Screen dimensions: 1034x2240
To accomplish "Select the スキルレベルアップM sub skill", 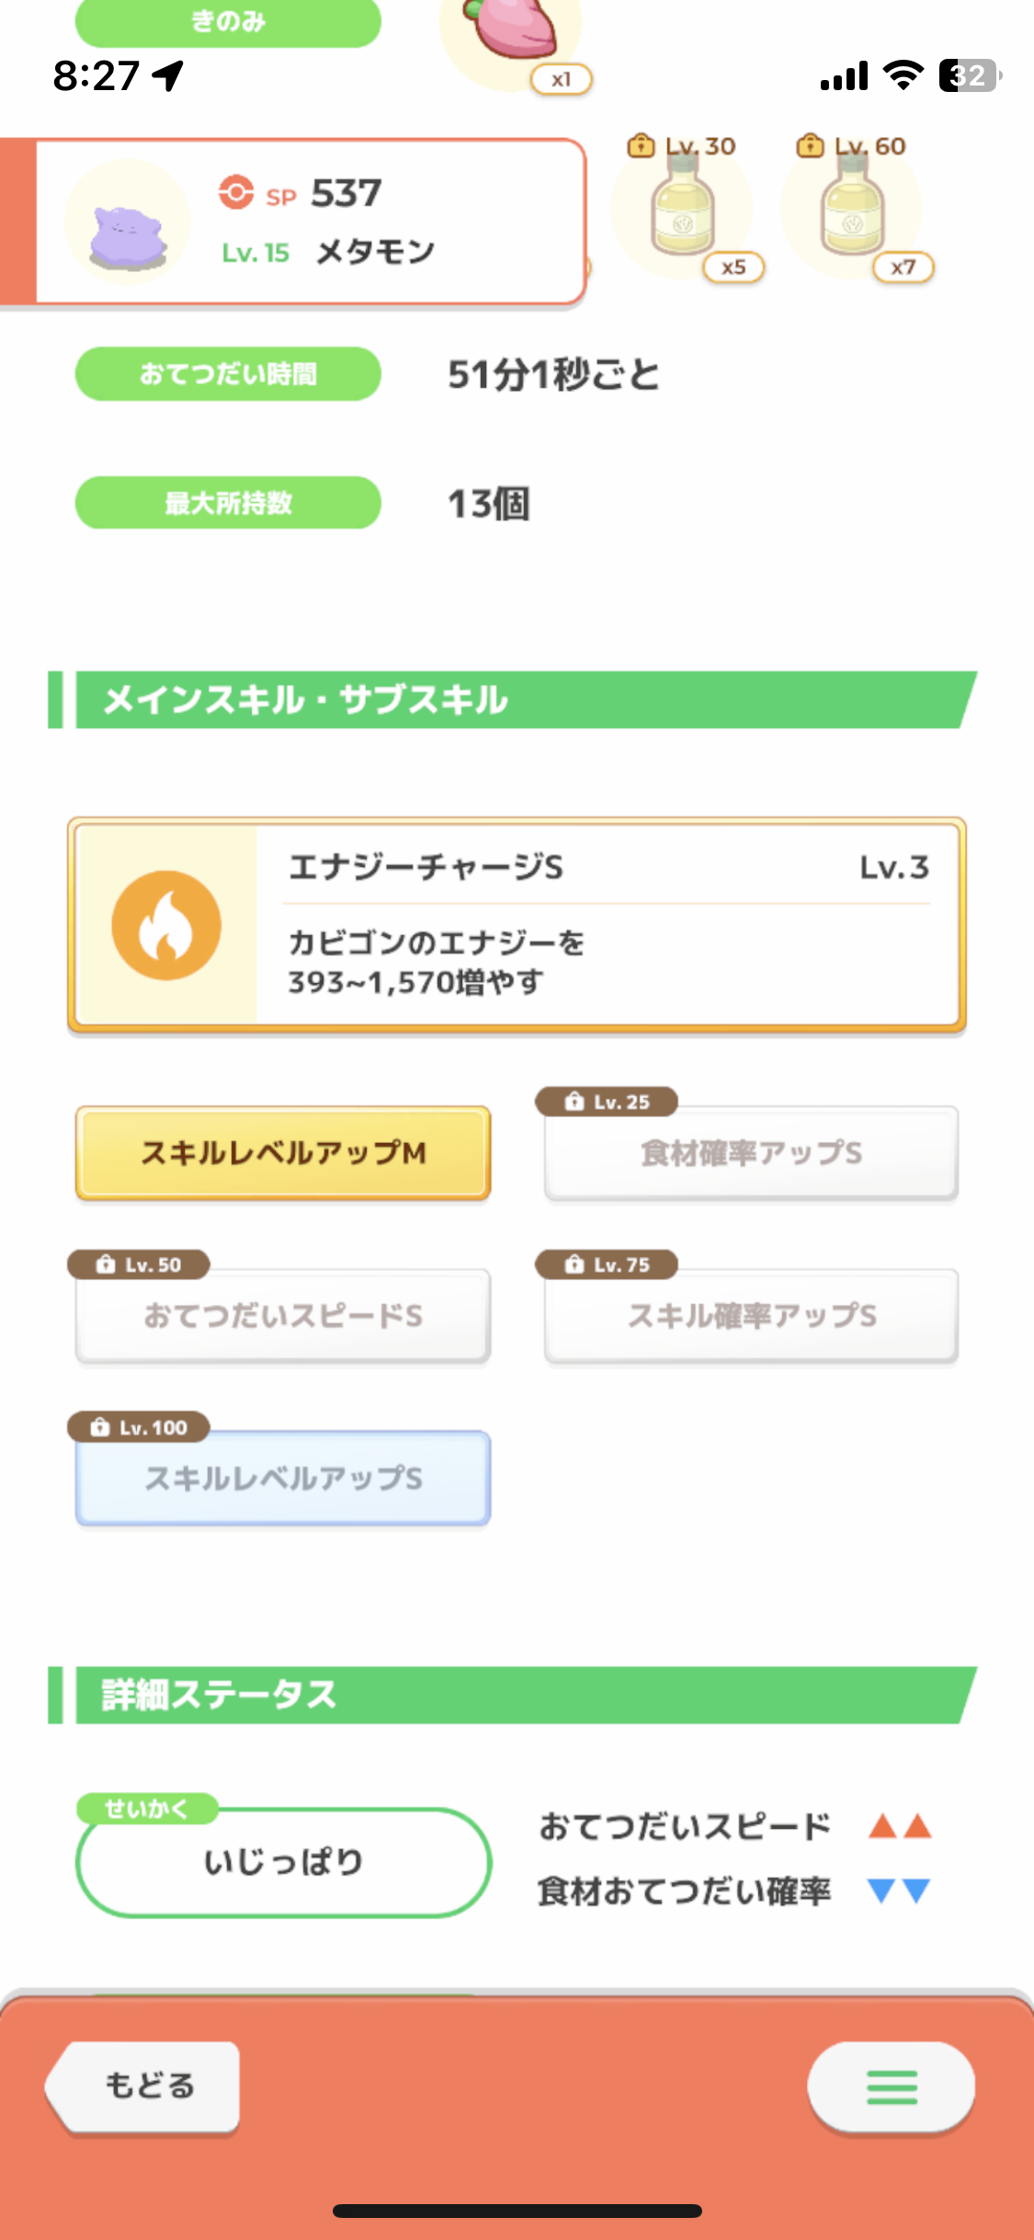I will [x=283, y=1153].
